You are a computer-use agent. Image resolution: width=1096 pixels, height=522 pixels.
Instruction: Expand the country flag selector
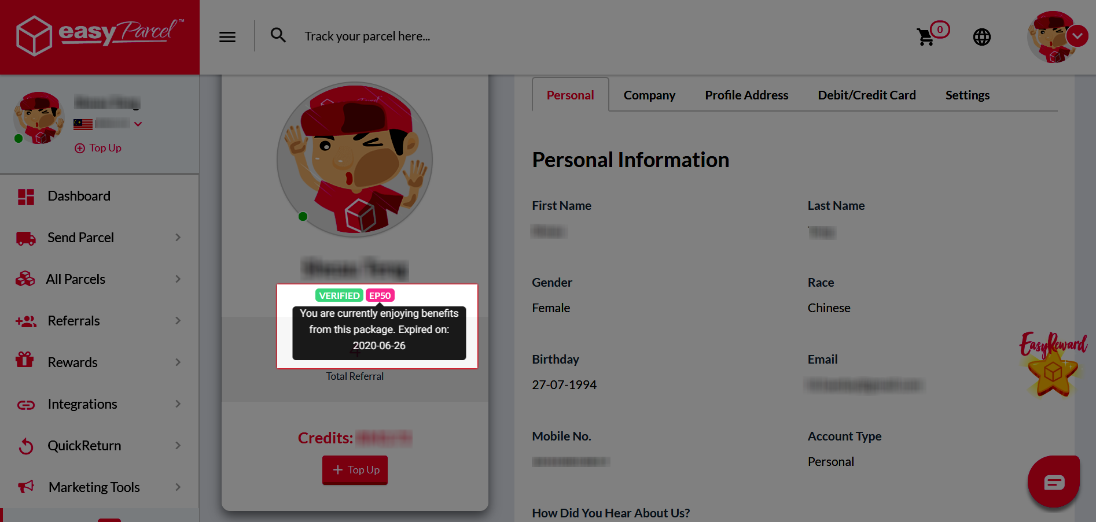138,124
